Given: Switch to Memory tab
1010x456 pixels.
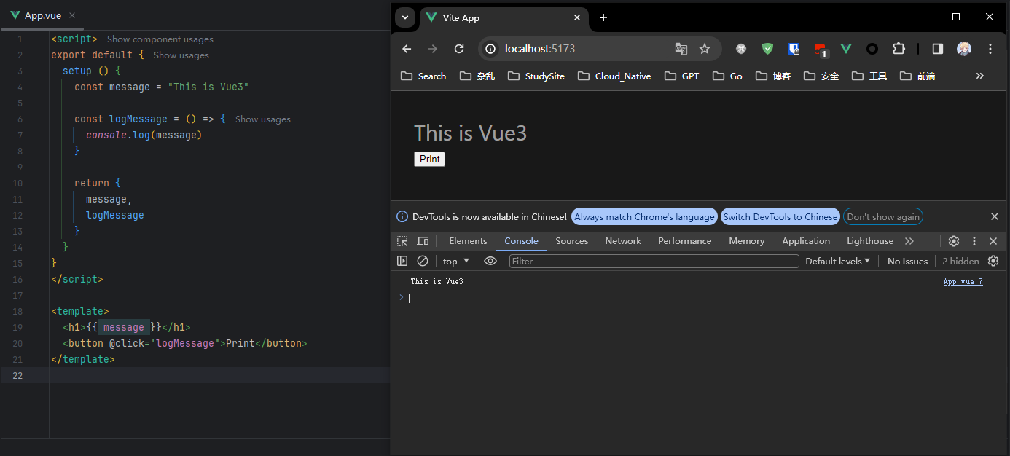Looking at the screenshot, I should coord(747,241).
